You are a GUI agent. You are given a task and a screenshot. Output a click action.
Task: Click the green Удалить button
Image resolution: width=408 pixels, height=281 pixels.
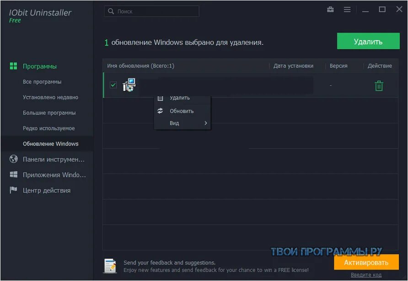[x=368, y=41]
